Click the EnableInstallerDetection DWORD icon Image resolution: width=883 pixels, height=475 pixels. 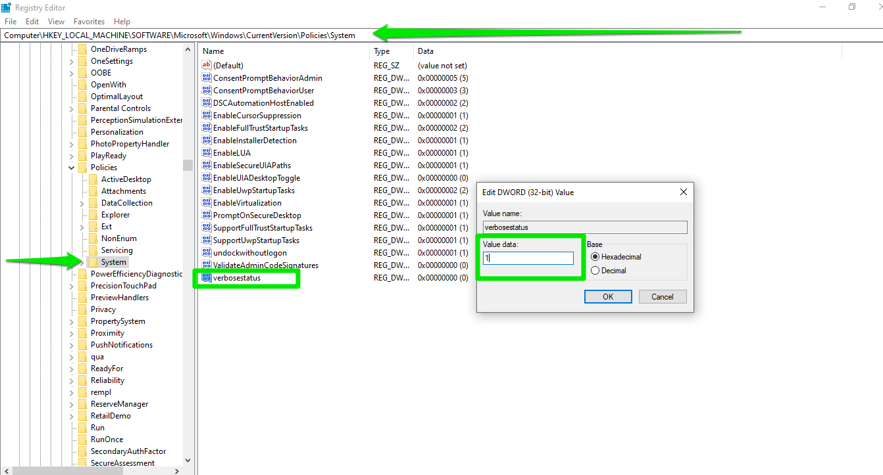click(207, 141)
